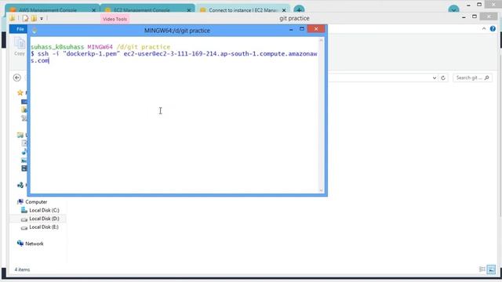Open the browser profile dropdown icon
Viewport: 502px width, 282px height.
tap(453, 9)
